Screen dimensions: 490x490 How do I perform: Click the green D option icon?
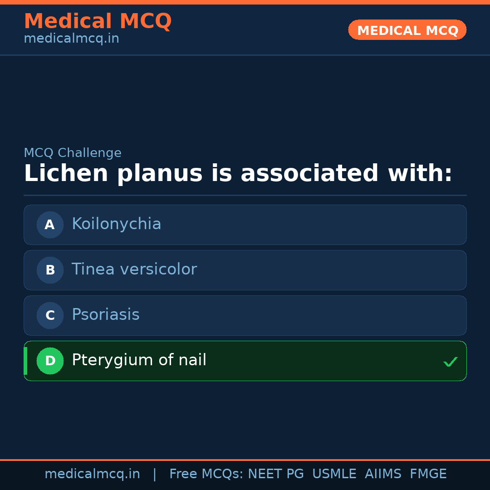[x=50, y=361]
